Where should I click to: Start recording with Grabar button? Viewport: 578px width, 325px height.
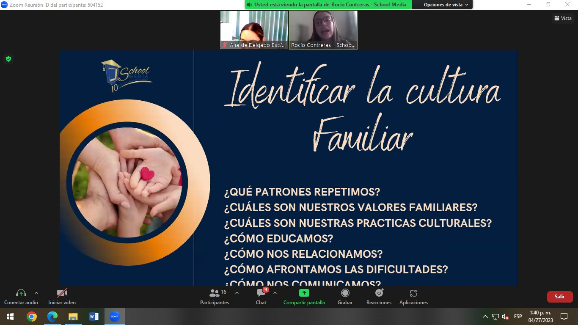pos(345,296)
